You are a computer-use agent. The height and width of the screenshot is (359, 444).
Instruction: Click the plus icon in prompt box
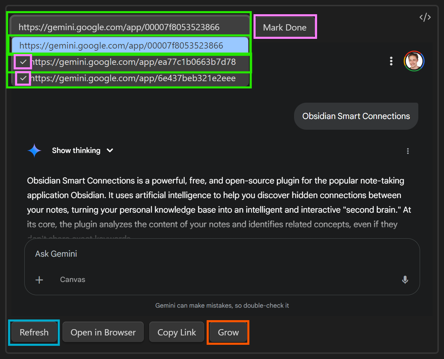tap(40, 280)
